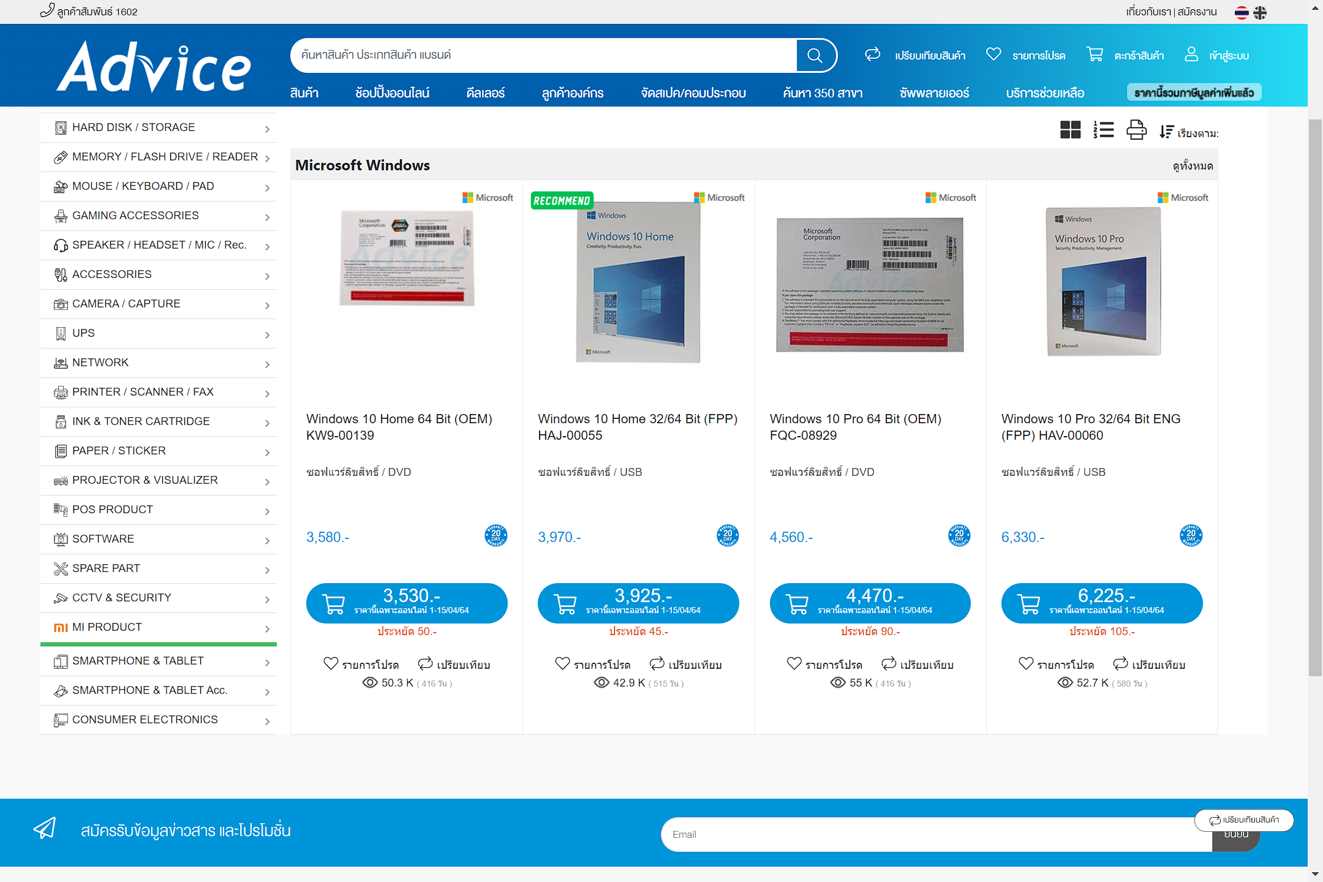Viewport: 1323px width, 882px height.
Task: Click warranty badge on Windows 10 Home OEM
Action: pos(496,535)
